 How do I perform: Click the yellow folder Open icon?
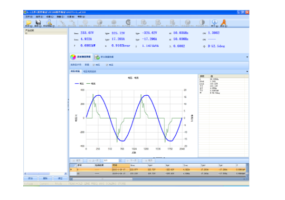(x=28, y=23)
